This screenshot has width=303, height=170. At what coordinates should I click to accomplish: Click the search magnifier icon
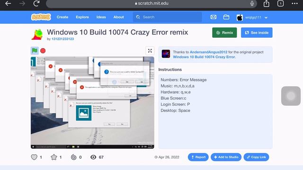click(x=138, y=17)
